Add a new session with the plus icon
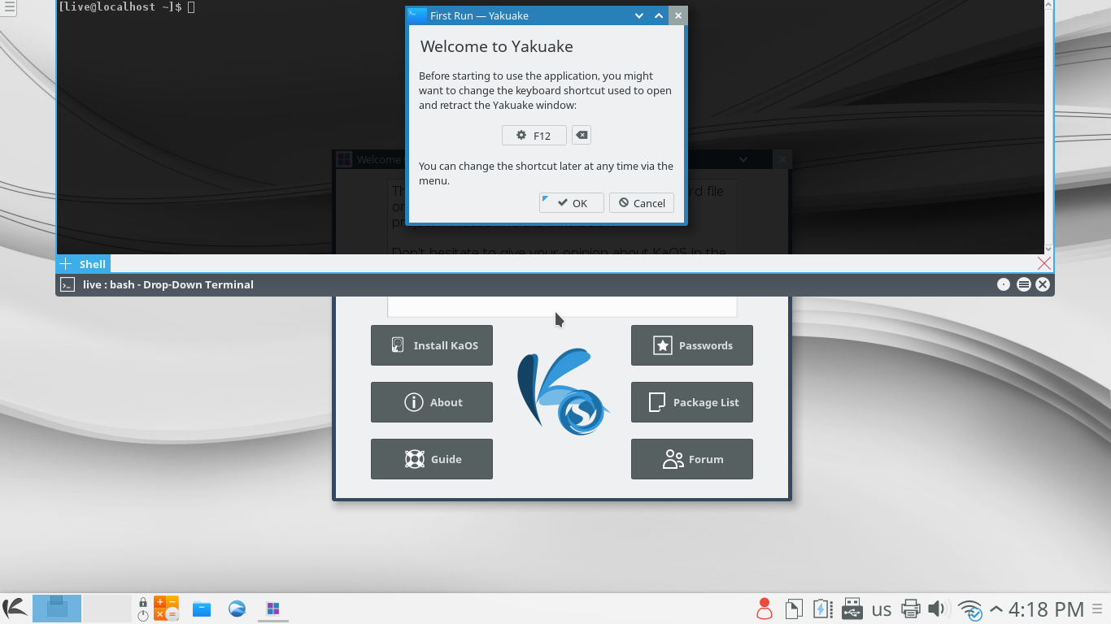 pyautogui.click(x=66, y=264)
